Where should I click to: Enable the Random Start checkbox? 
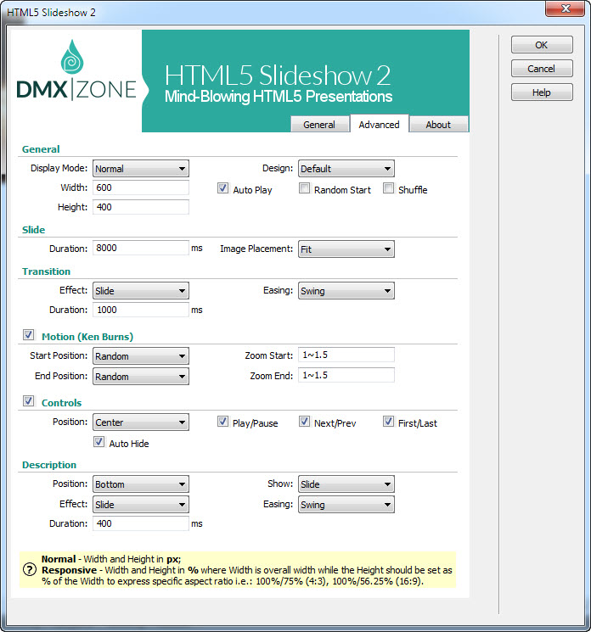point(304,188)
